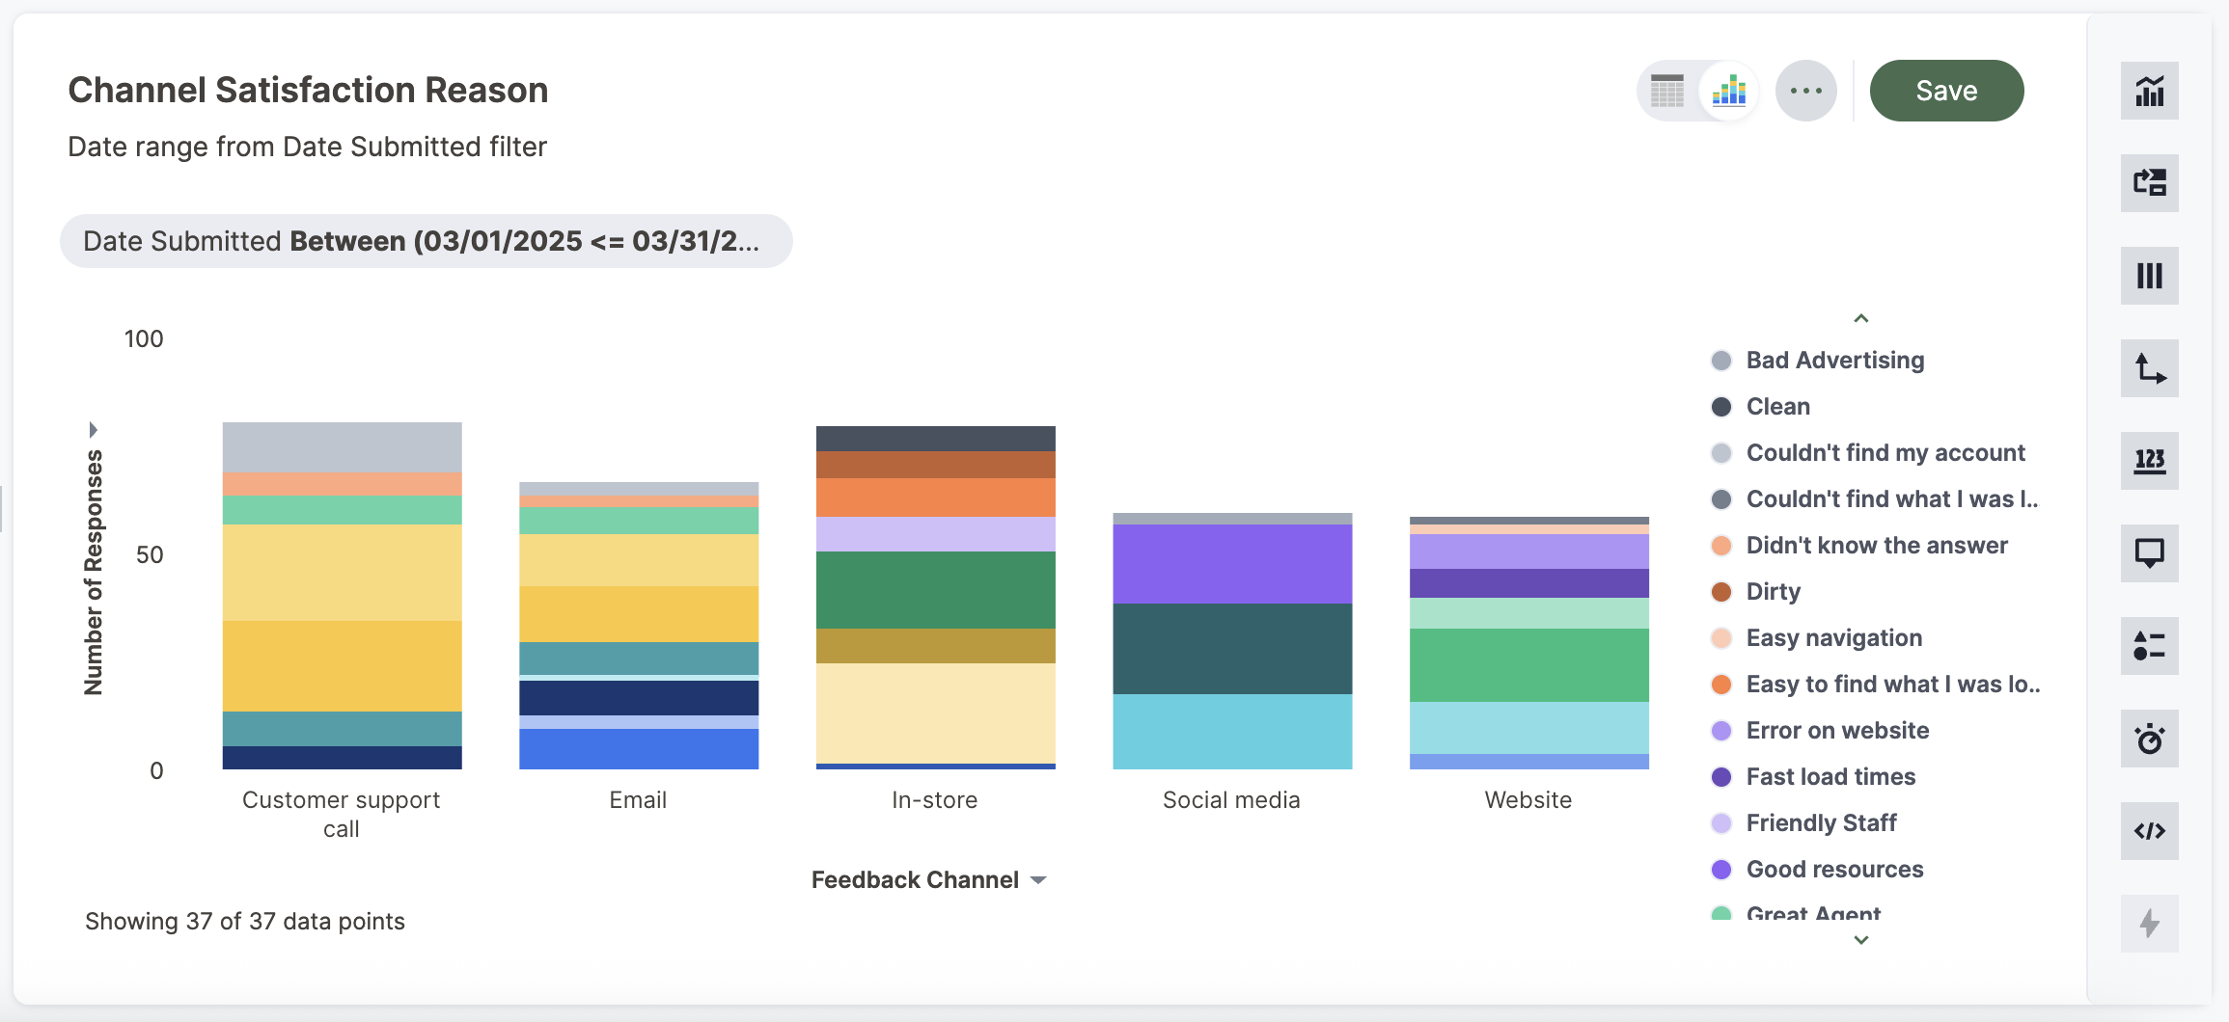Screen dimensions: 2229x1022
Task: Switch to table view toggle
Action: click(1666, 92)
